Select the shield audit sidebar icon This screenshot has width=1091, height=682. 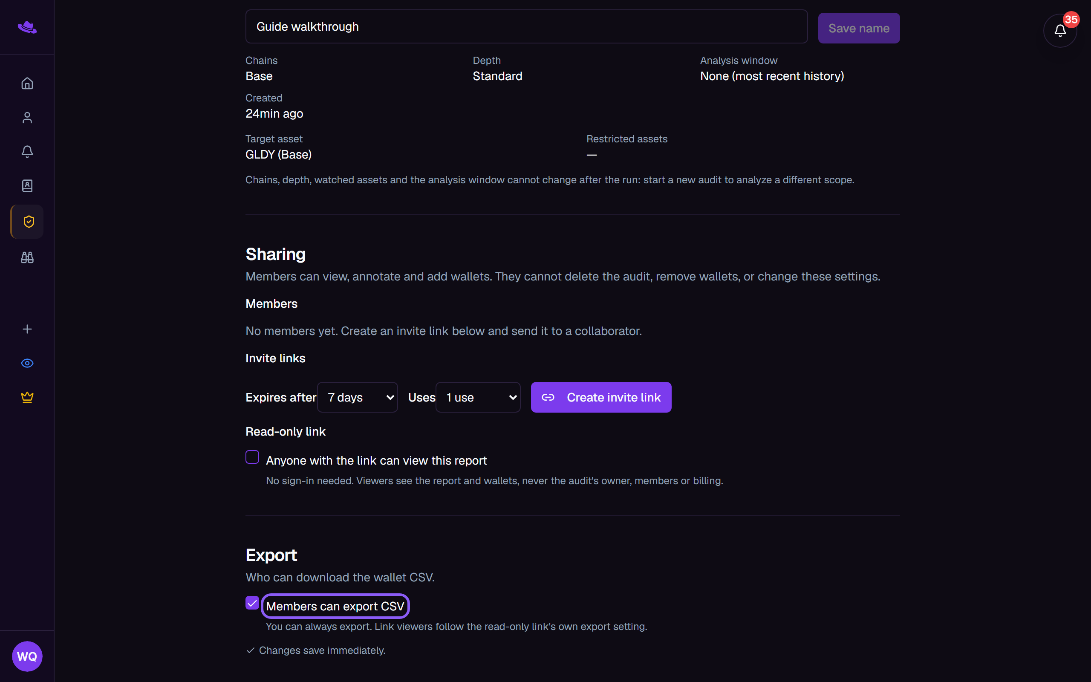click(27, 222)
